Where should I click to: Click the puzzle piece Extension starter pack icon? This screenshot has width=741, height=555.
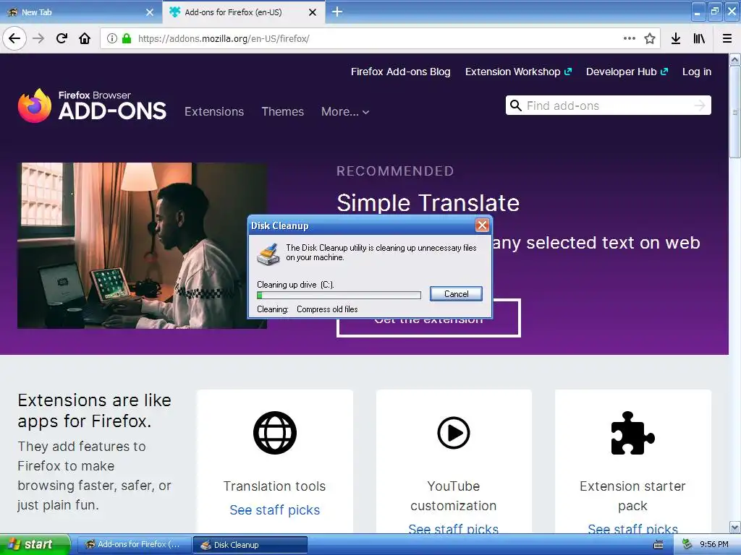point(632,433)
